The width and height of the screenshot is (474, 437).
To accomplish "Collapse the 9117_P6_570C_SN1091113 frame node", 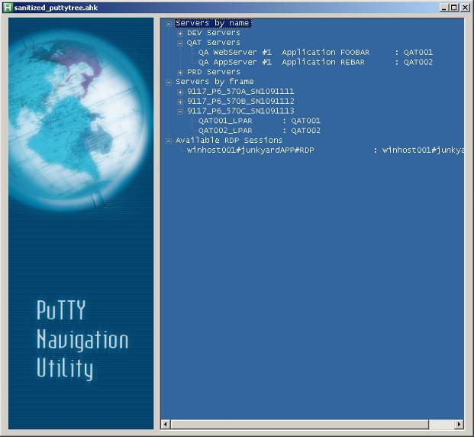I will tap(180, 112).
